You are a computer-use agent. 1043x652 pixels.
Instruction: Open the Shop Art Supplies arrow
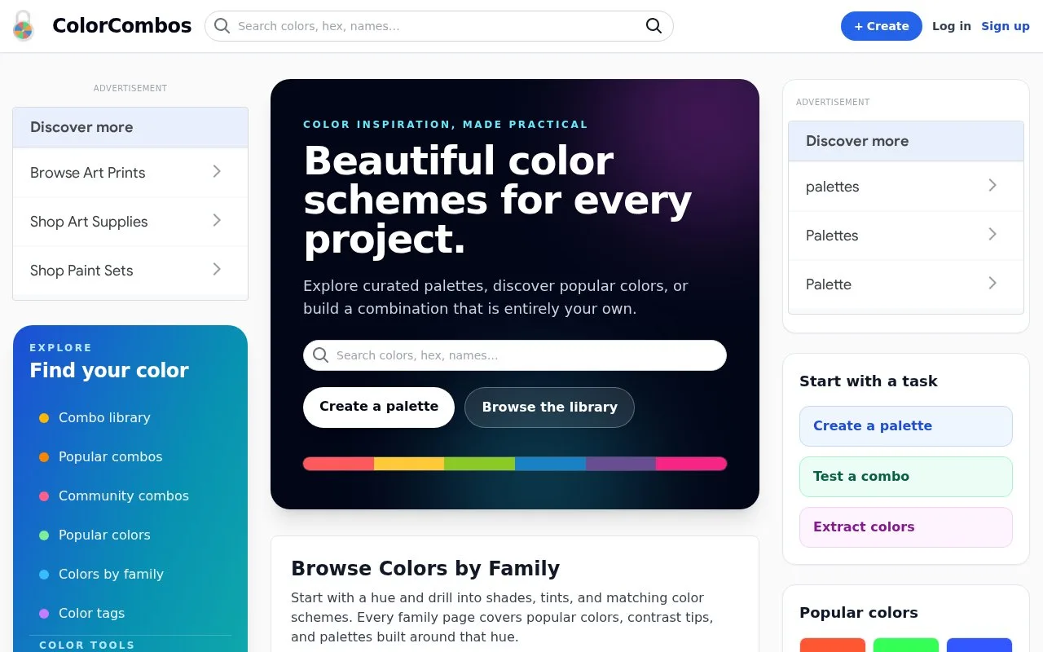[217, 220]
